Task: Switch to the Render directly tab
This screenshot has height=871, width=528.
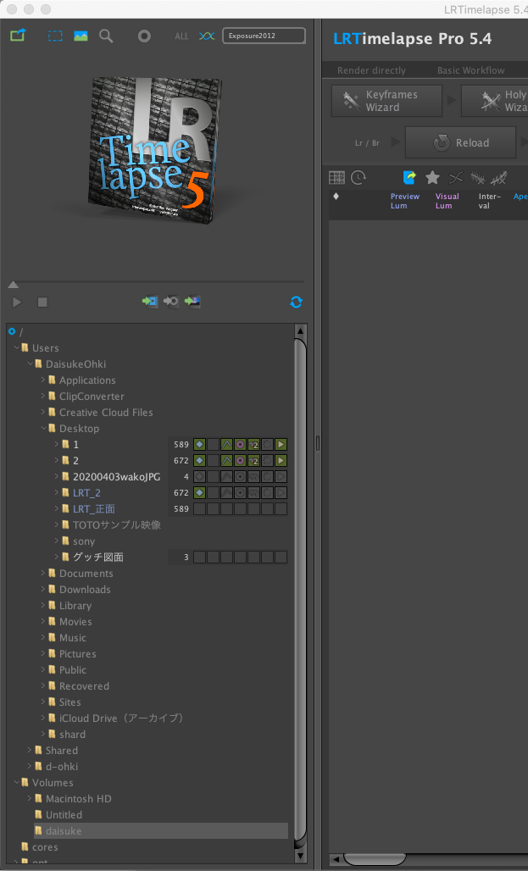Action: [x=371, y=70]
